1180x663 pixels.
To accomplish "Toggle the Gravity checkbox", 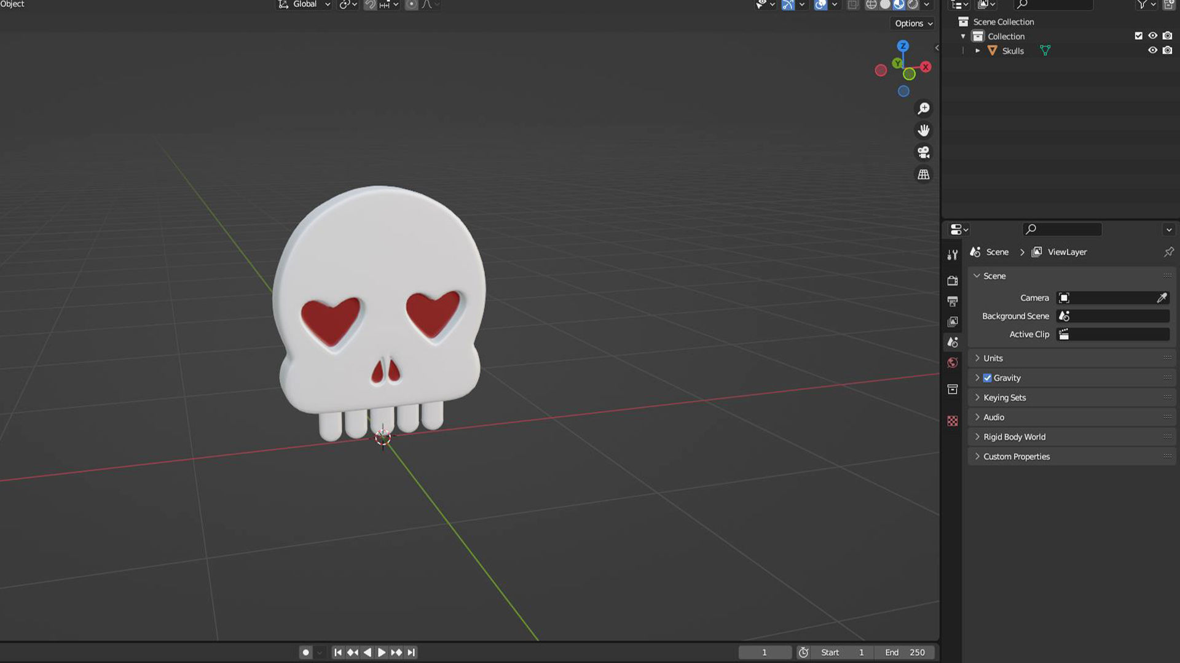I will (987, 378).
